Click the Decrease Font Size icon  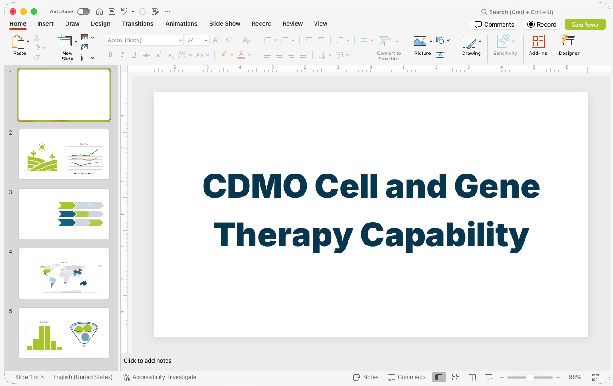(228, 40)
